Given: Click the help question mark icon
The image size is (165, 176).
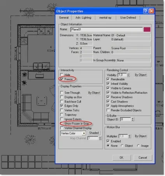Looking at the screenshot, I should pos(146,11).
